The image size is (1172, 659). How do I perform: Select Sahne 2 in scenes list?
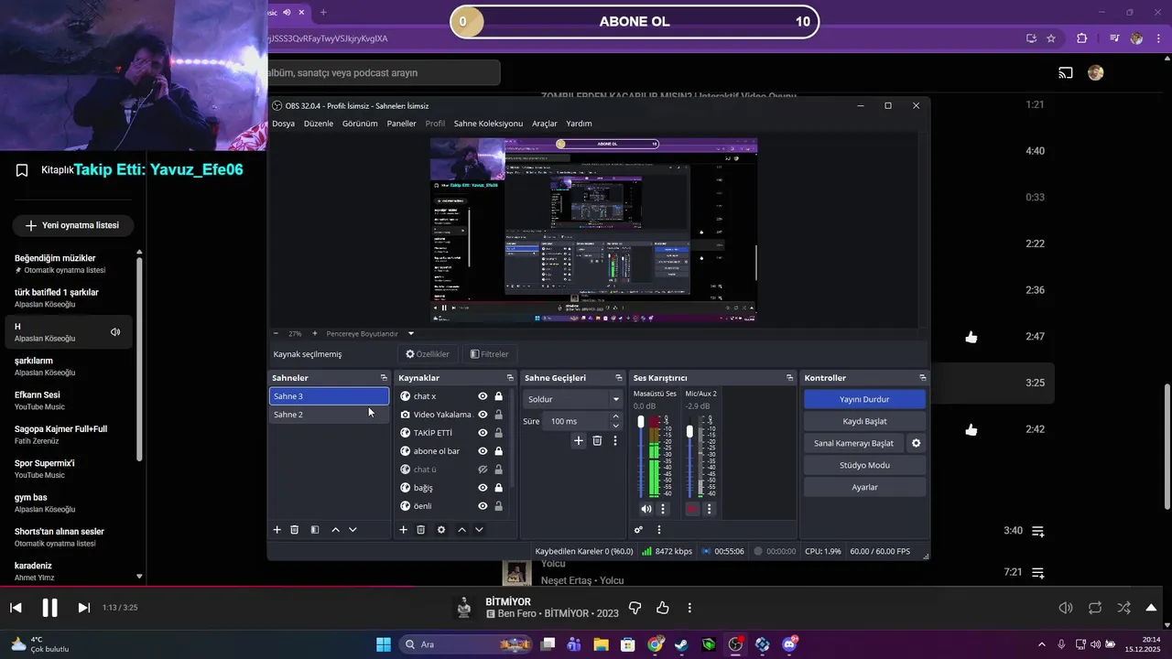pos(329,415)
